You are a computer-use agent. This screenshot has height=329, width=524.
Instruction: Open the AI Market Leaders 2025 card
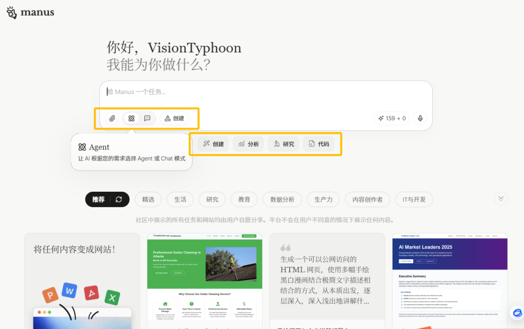click(x=450, y=281)
